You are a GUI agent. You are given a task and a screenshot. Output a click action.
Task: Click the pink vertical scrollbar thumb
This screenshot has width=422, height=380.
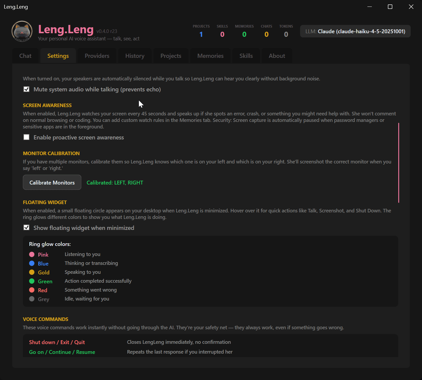click(x=399, y=163)
